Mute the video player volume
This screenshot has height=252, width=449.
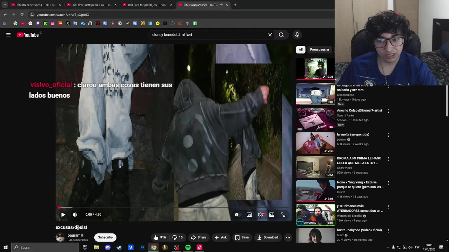tap(75, 215)
